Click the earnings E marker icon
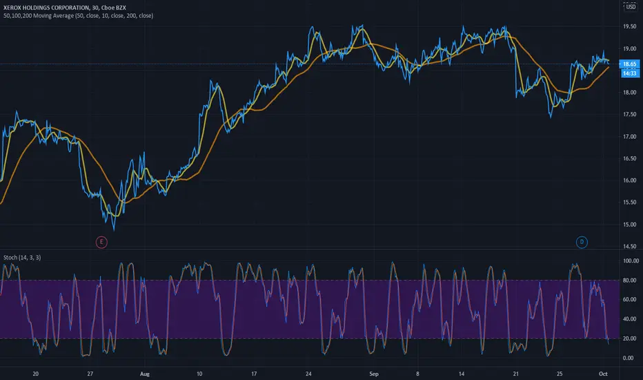This screenshot has height=380, width=643. [101, 242]
